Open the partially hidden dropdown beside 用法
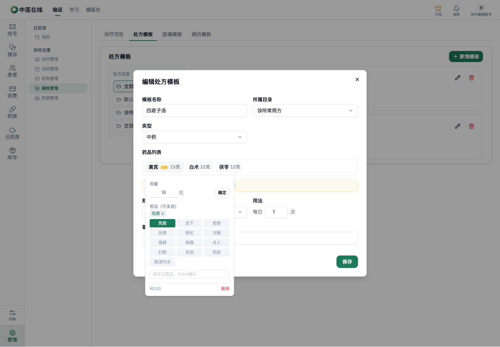The image size is (500, 347). click(x=240, y=212)
